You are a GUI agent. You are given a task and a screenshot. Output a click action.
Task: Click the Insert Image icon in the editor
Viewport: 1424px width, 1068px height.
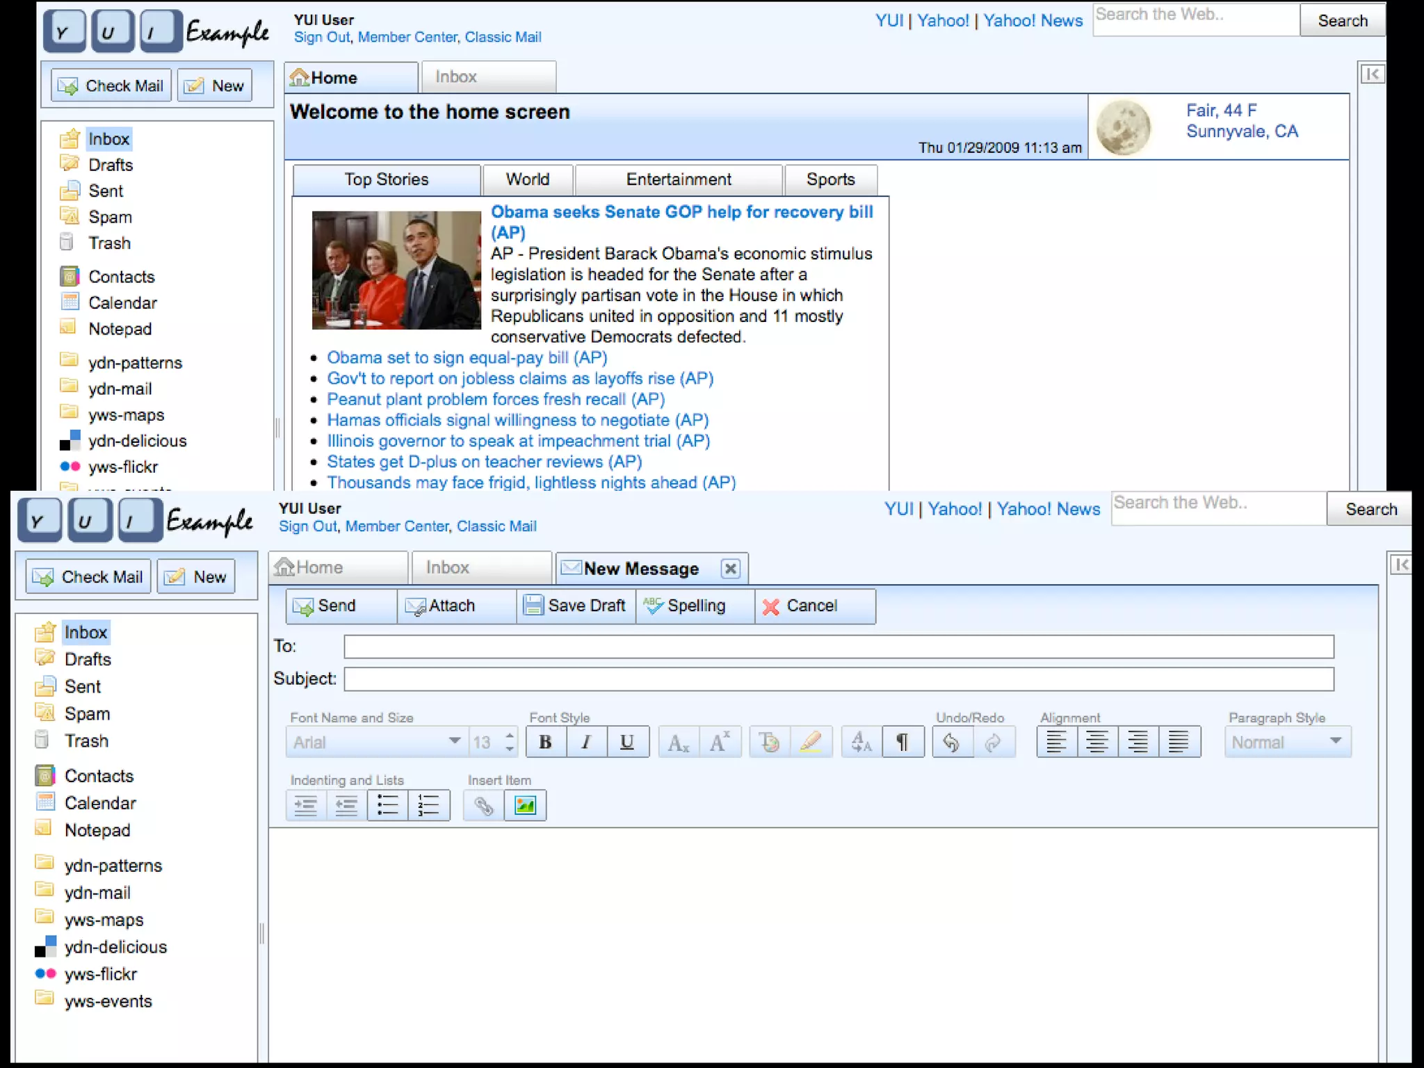[525, 805]
